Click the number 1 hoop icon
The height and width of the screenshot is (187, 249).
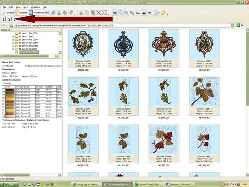point(4,19)
